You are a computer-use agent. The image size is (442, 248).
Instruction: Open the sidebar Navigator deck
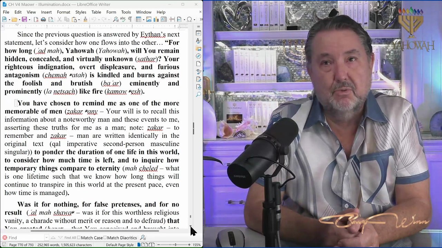(x=199, y=56)
